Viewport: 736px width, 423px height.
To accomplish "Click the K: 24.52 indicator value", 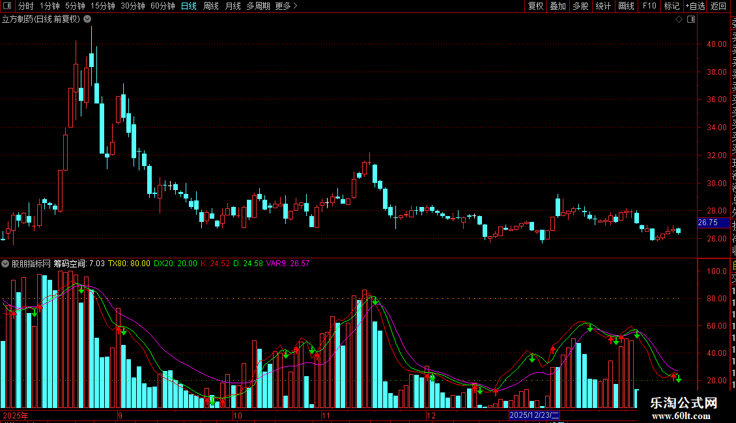I will point(215,264).
